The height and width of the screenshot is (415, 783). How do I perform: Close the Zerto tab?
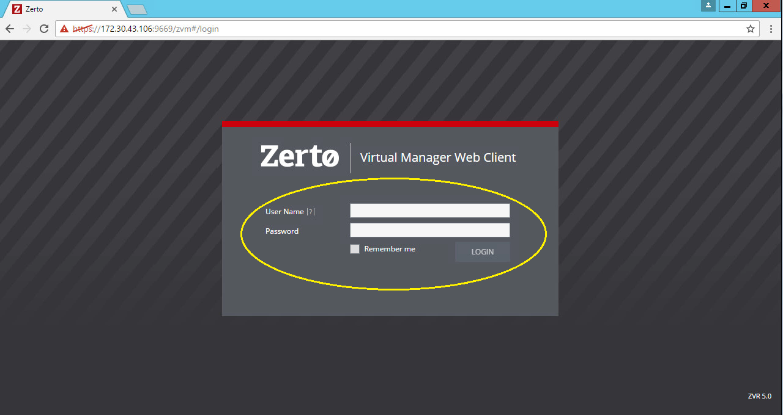pyautogui.click(x=114, y=9)
